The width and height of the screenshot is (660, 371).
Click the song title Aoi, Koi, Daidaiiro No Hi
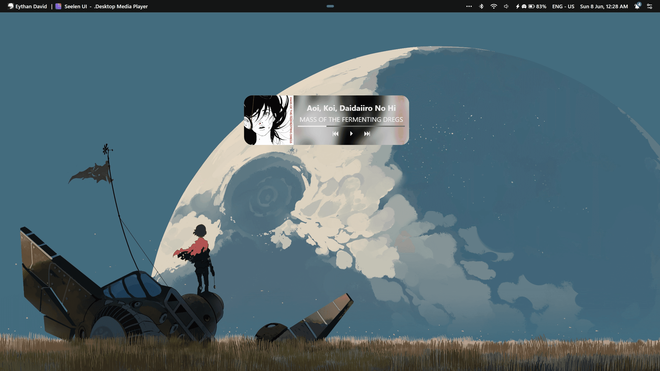[351, 108]
